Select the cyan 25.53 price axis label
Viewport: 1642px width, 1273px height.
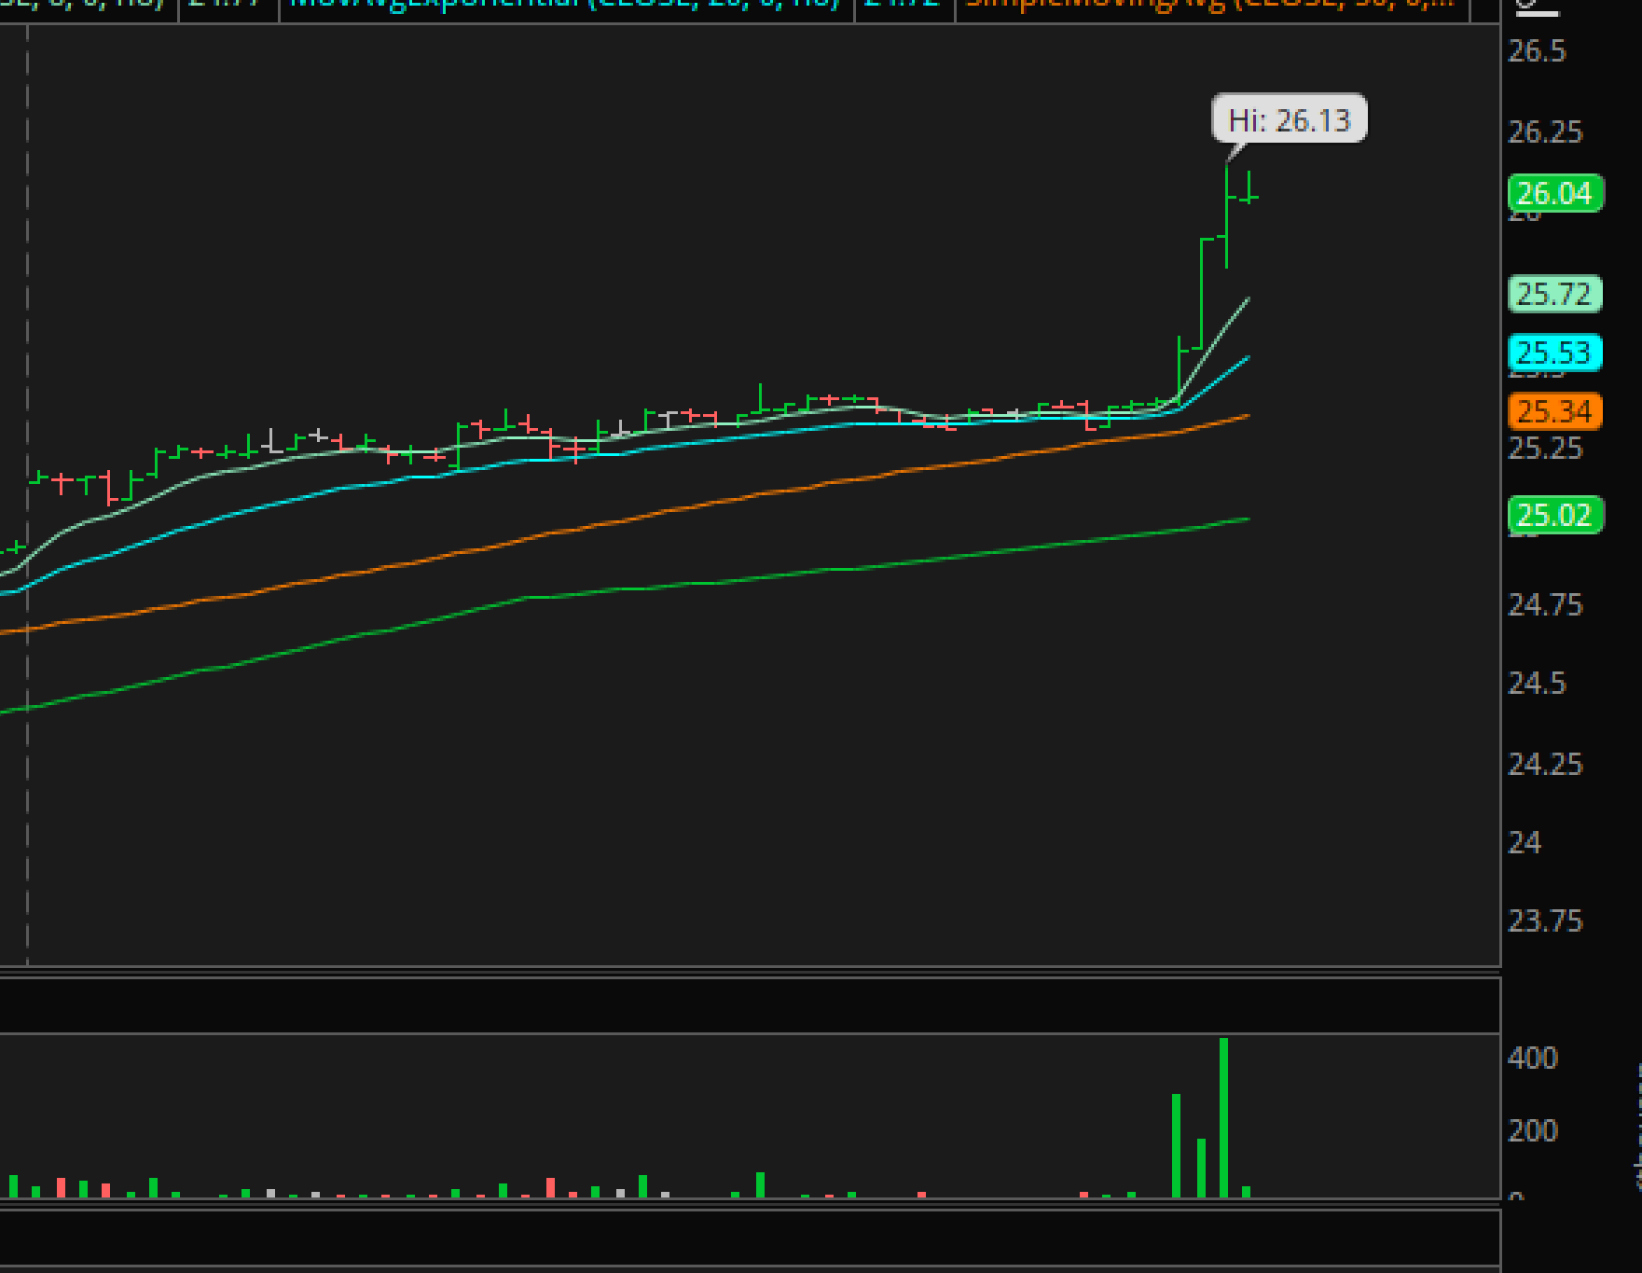click(1554, 353)
